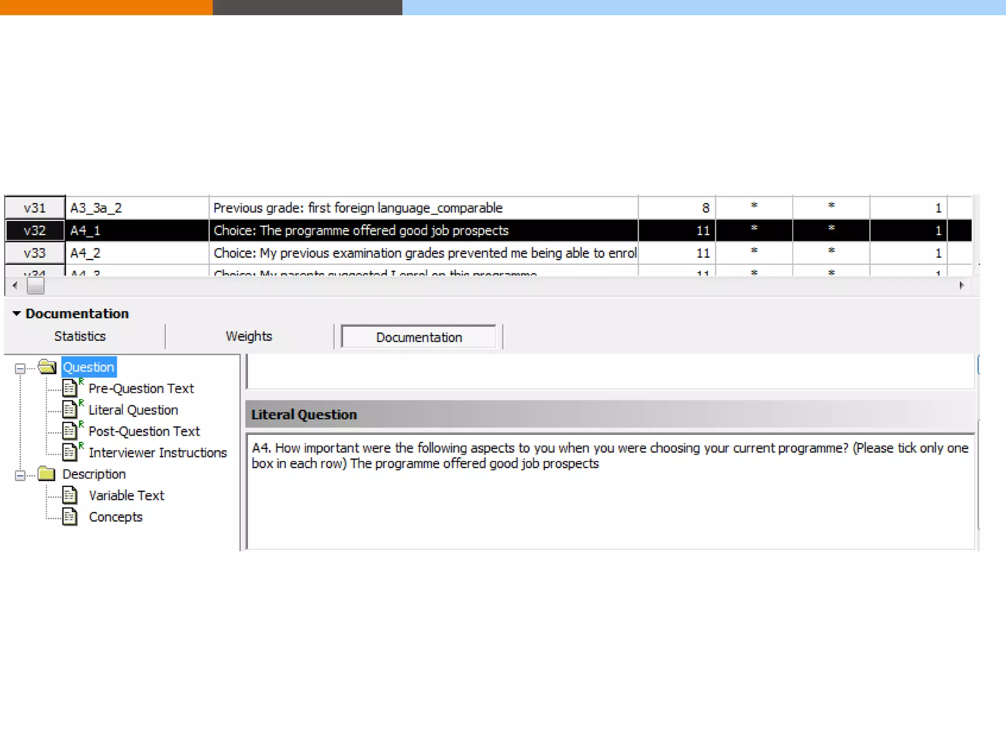The image size is (1006, 754).
Task: Select the Concepts tree item label
Action: coord(115,517)
